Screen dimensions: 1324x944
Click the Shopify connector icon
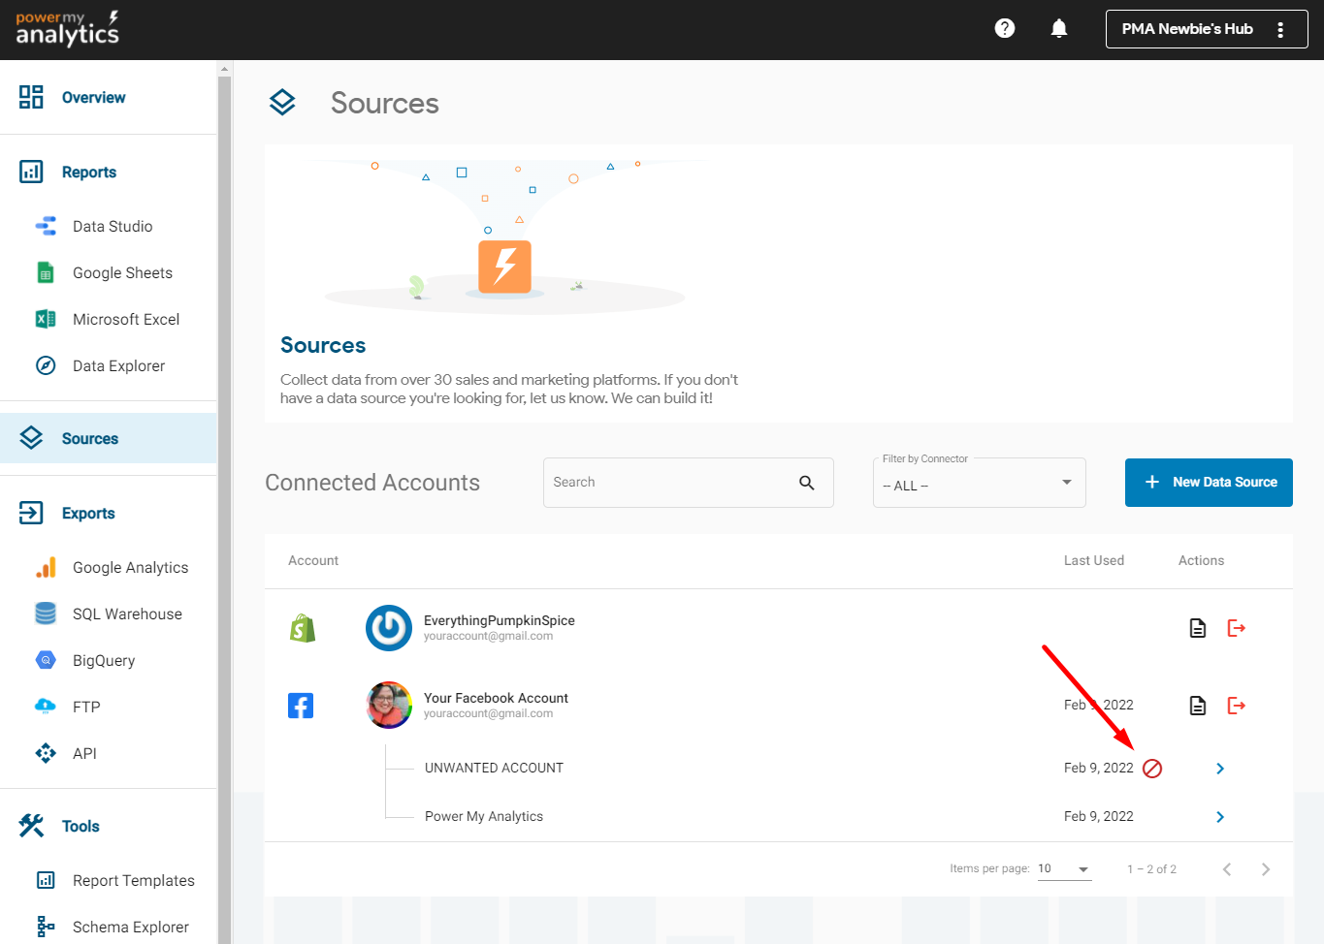pos(303,628)
